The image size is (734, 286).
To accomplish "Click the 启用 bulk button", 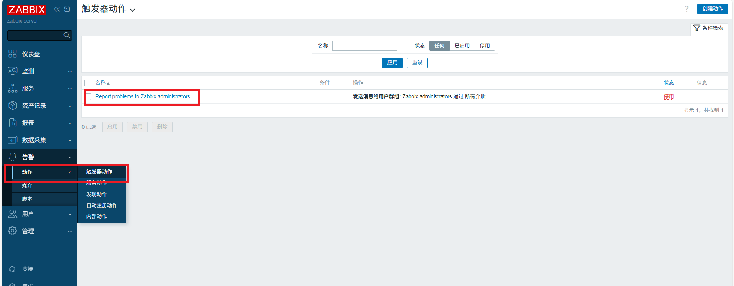I will [112, 127].
